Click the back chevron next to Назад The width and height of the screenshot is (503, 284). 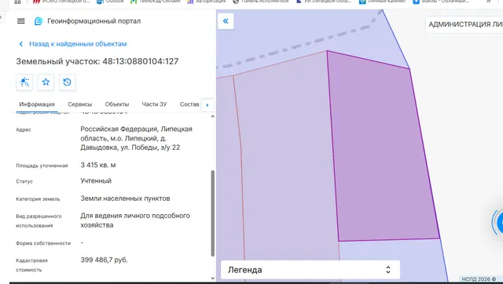tap(21, 44)
